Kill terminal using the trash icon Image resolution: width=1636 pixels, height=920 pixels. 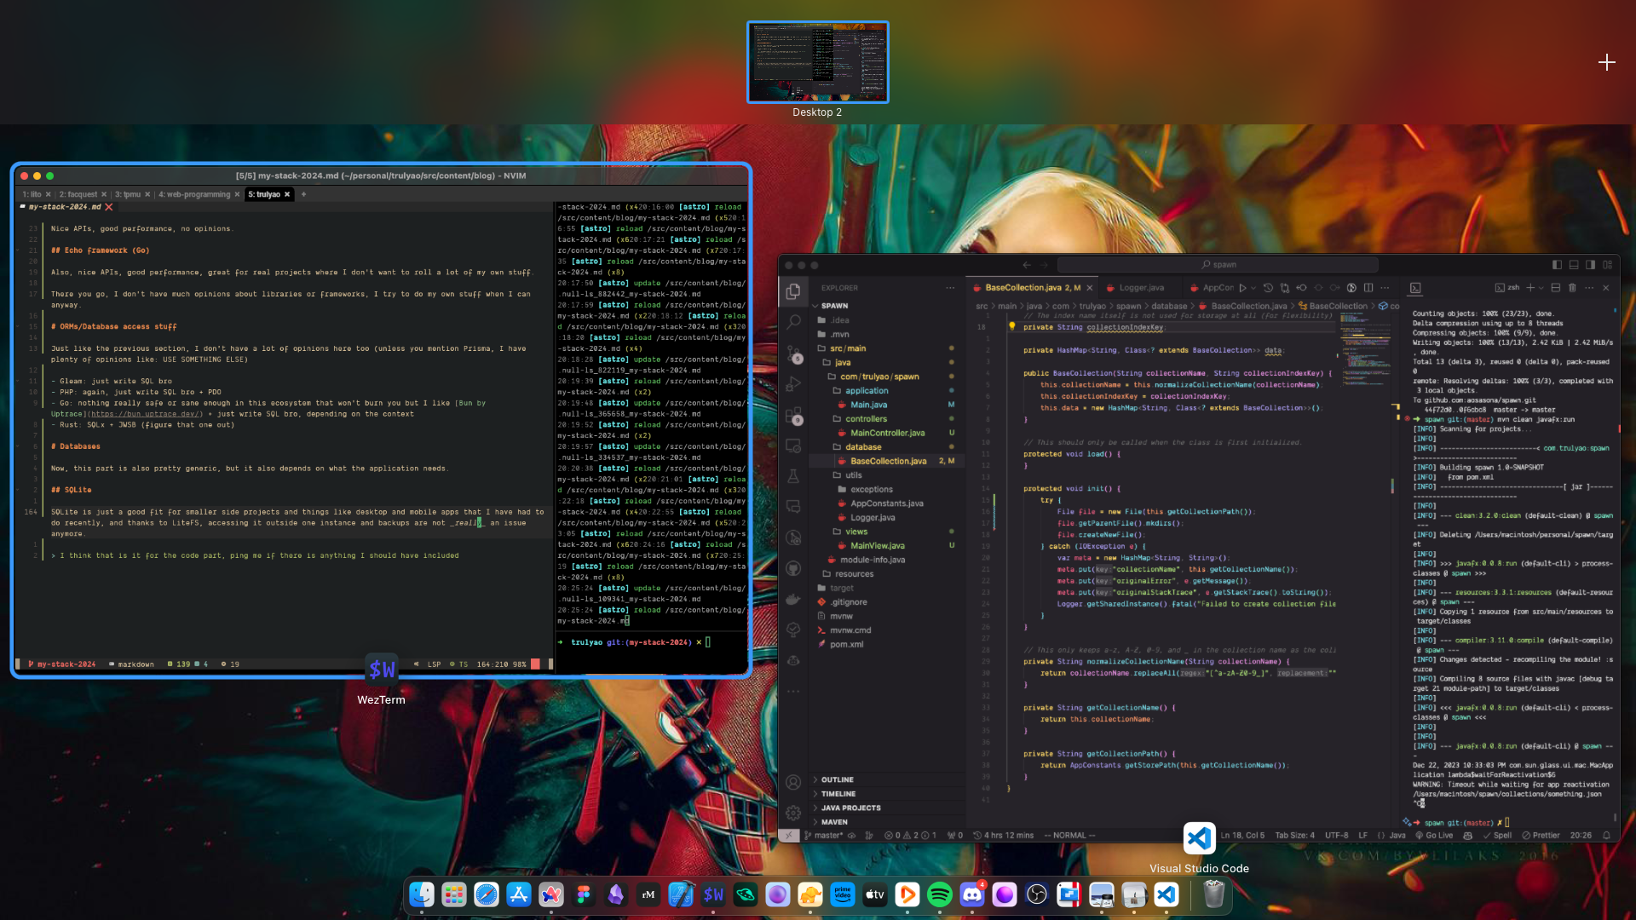(1572, 288)
